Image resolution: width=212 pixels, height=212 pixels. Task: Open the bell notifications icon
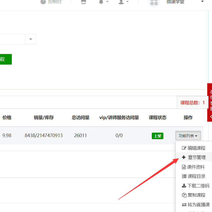coord(101,2)
